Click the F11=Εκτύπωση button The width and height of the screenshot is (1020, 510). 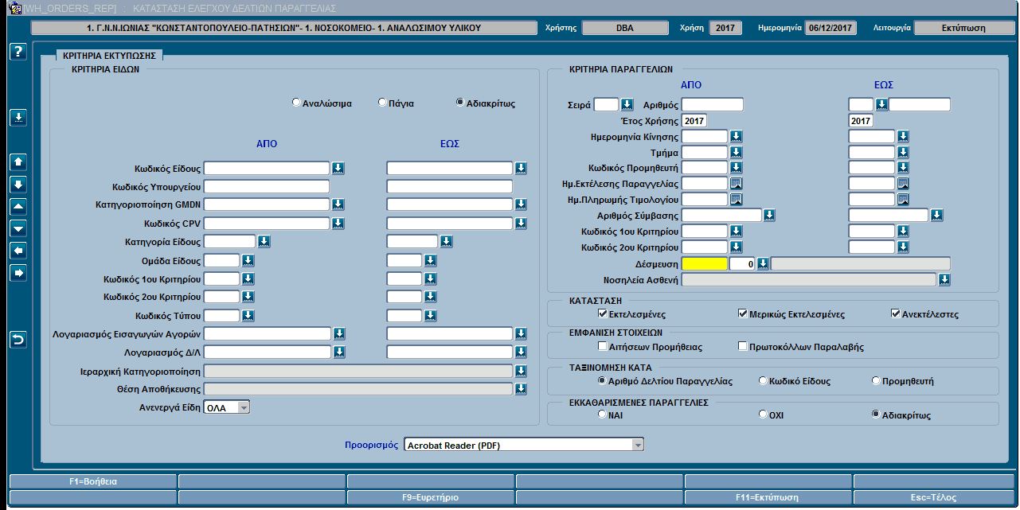click(x=768, y=497)
